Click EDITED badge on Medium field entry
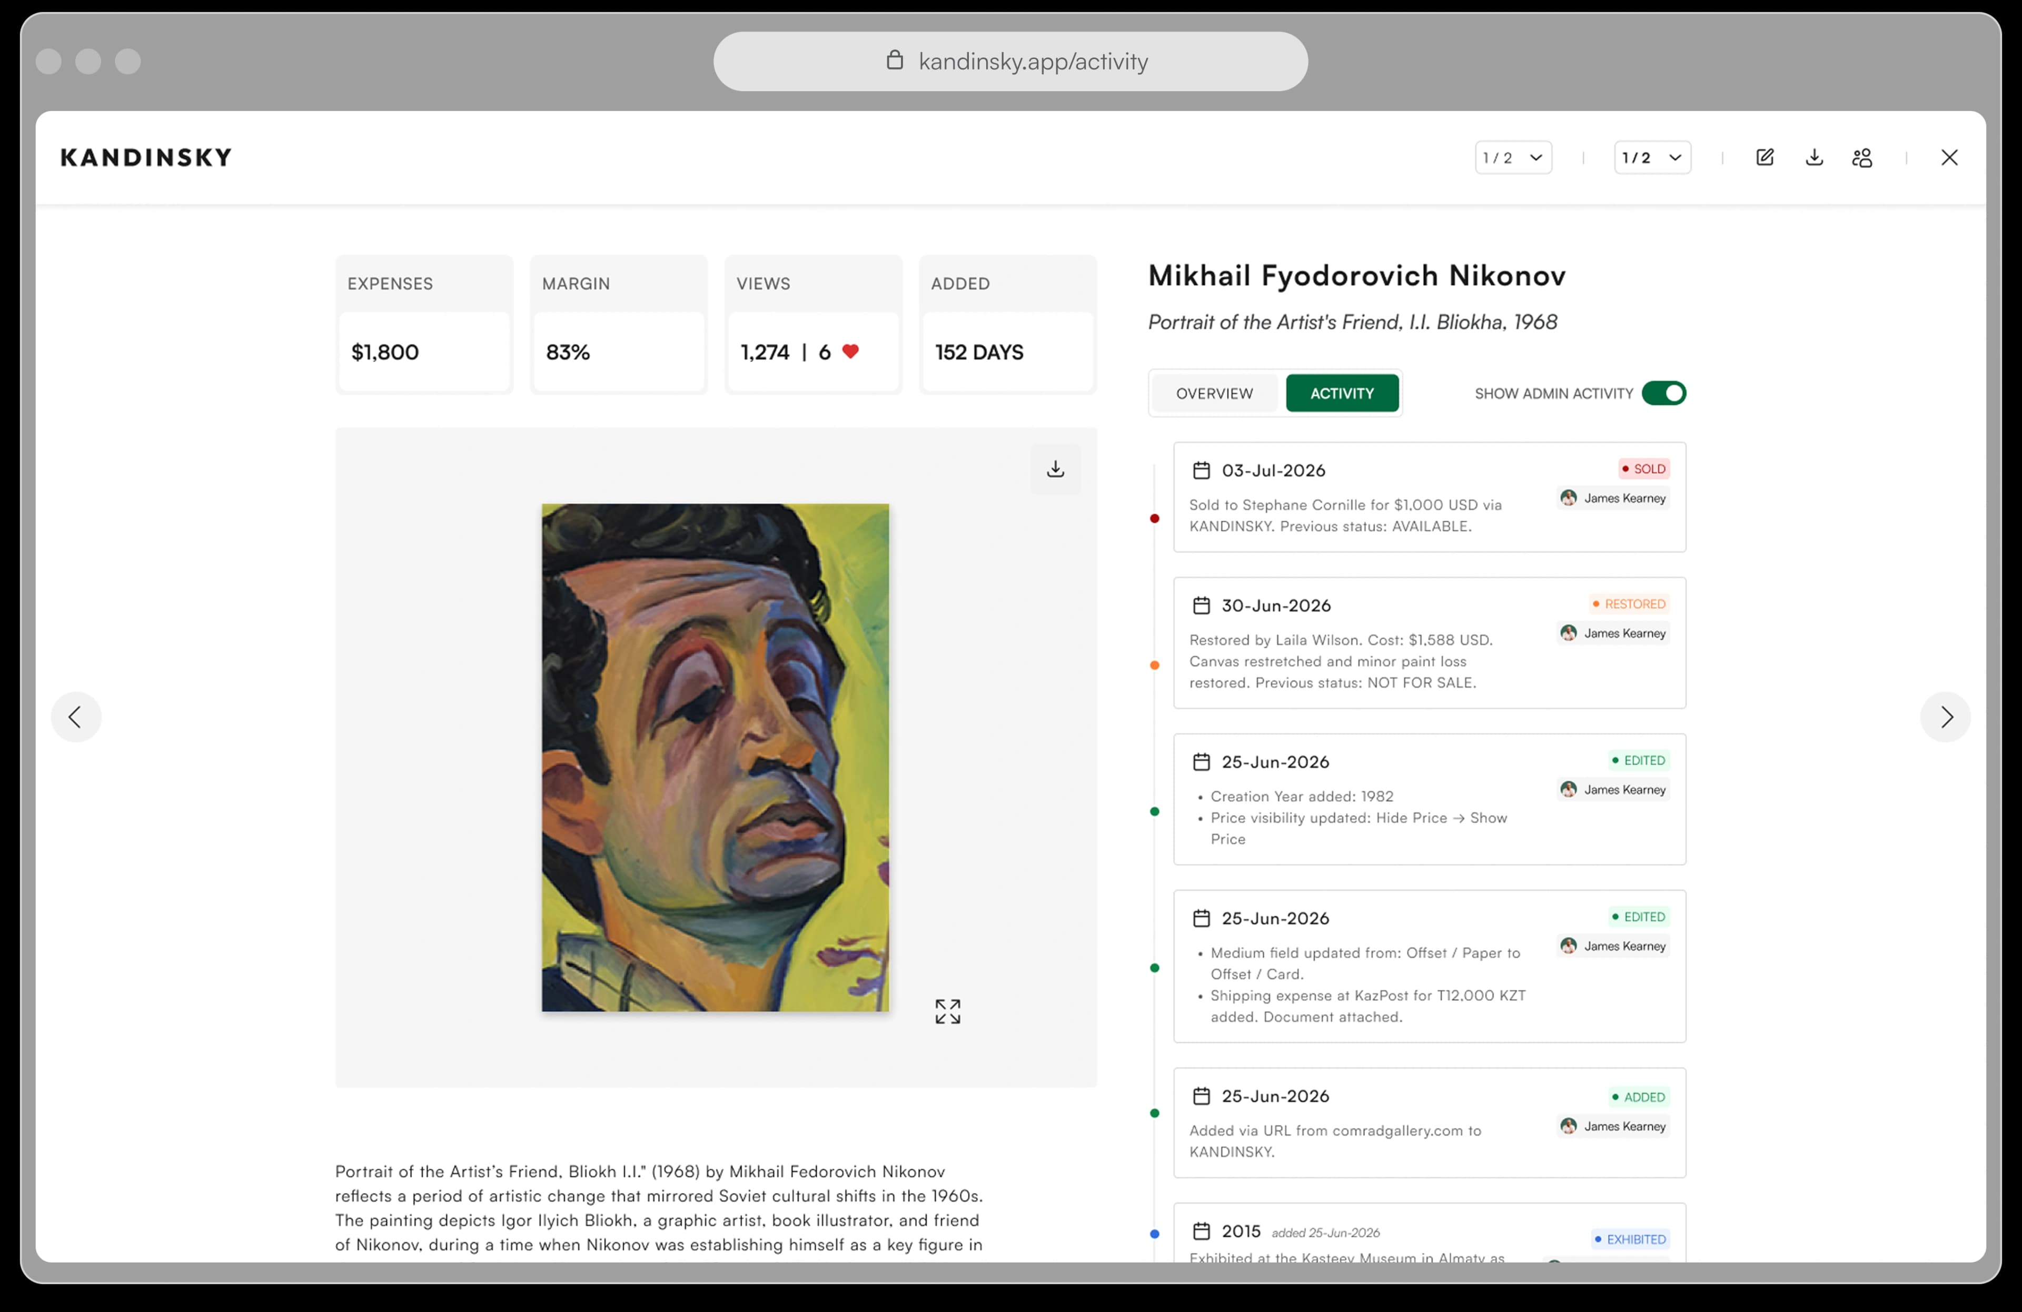Viewport: 2022px width, 1312px height. (x=1638, y=916)
